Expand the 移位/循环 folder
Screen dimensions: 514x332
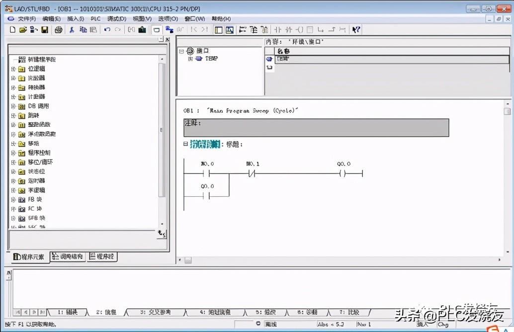(x=13, y=162)
